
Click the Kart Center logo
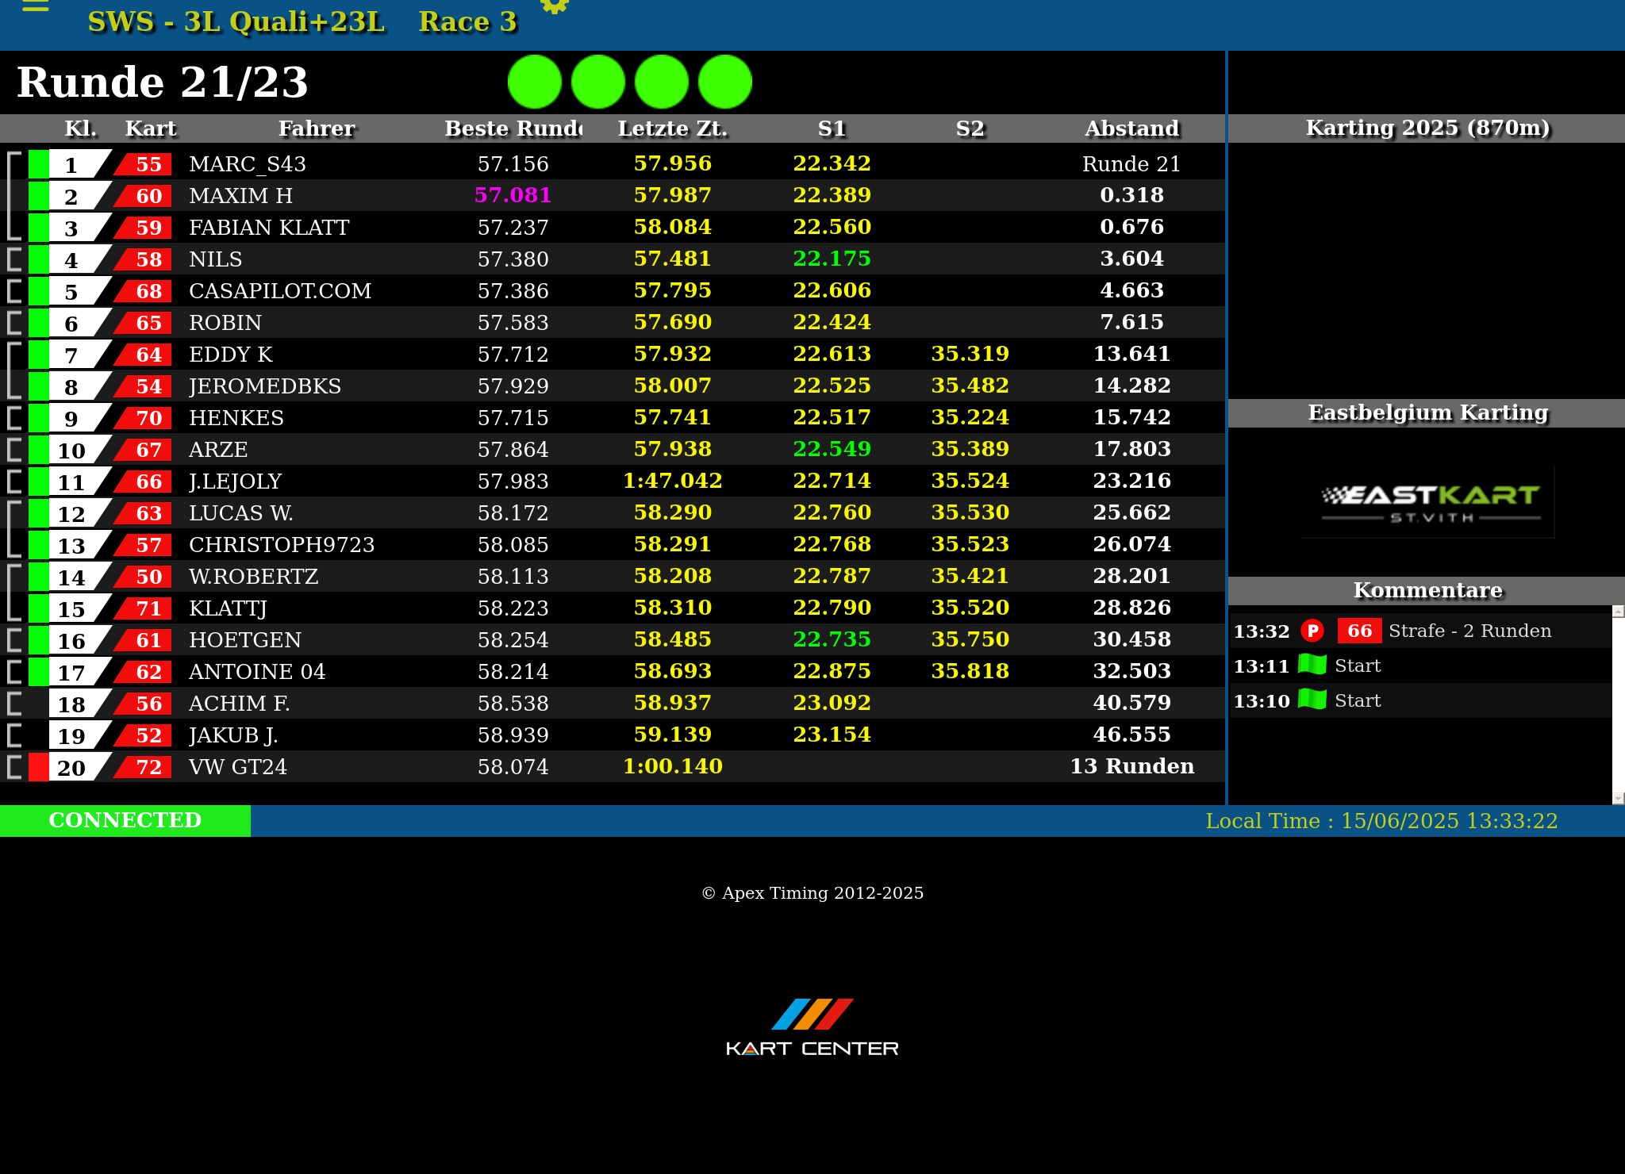(812, 1027)
